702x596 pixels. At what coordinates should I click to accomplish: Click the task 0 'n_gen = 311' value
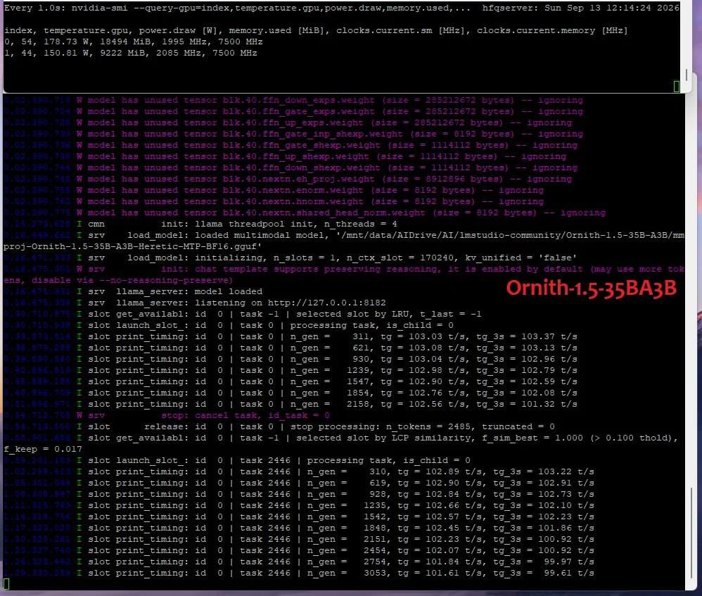(x=332, y=337)
